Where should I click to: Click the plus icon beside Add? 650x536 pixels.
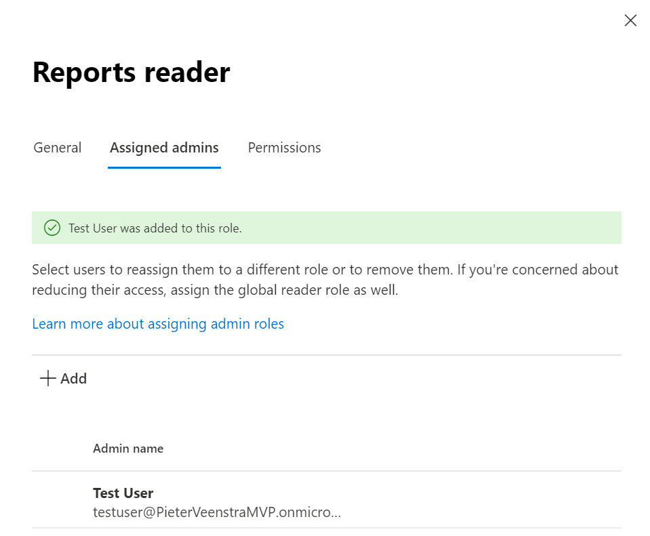(x=48, y=379)
